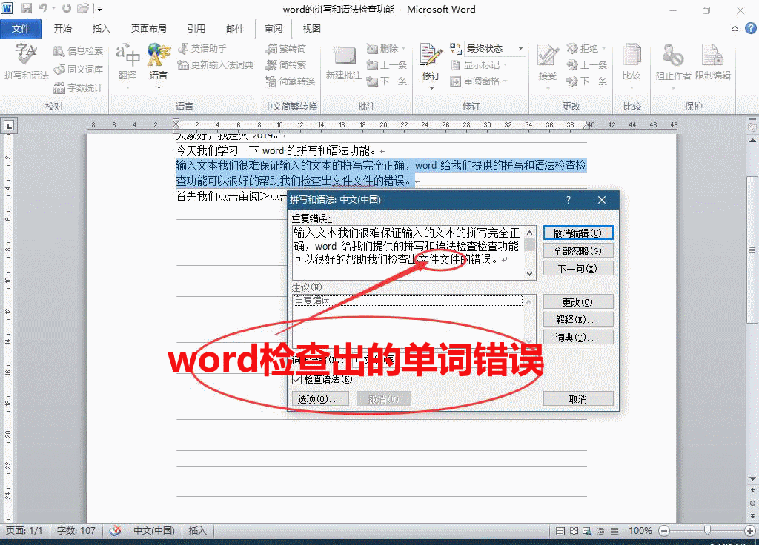Expand the Reject (拒绝) dropdown arrow
The height and width of the screenshot is (545, 759).
603,49
